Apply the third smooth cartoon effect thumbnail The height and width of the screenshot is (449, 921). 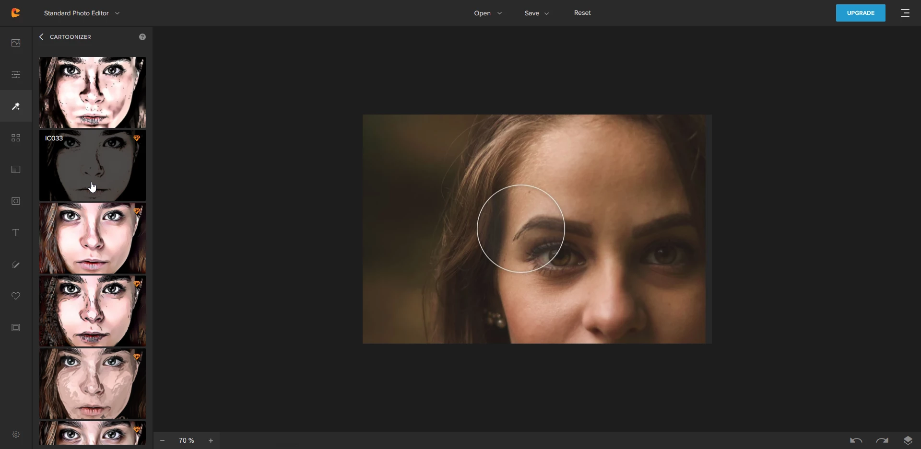(x=93, y=238)
